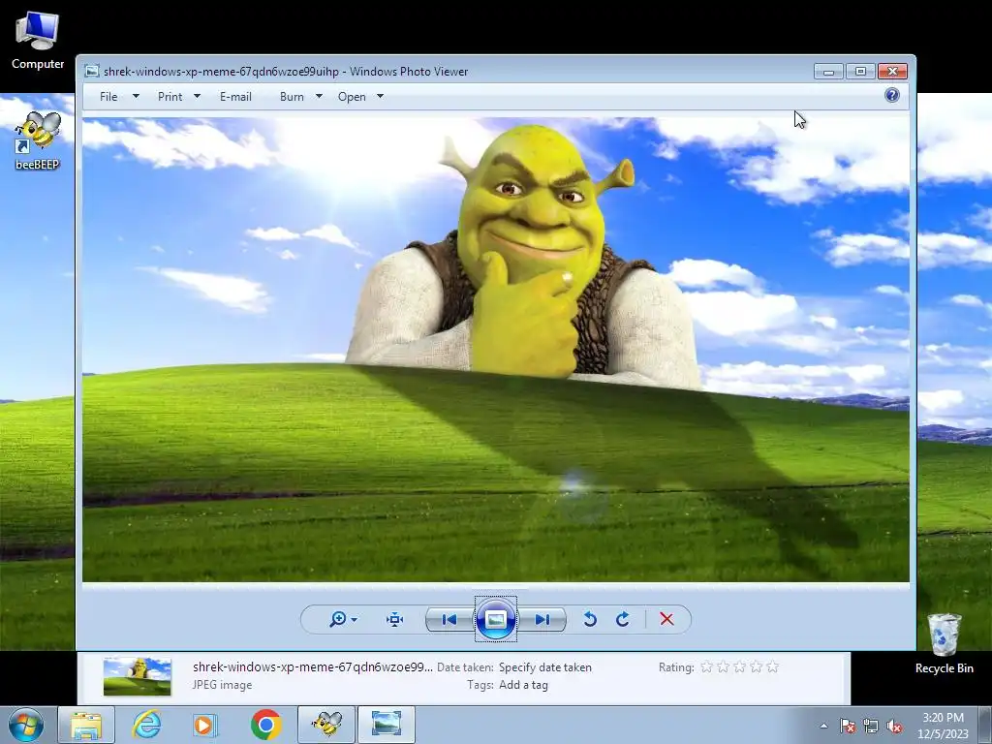The height and width of the screenshot is (744, 992).
Task: Open the zoom magnifier control
Action: pos(338,619)
